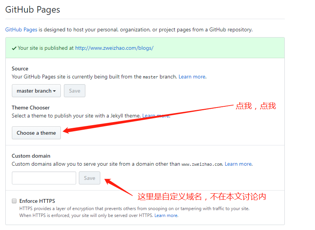Click Learn more under Enforce HTTPS description
The width and height of the screenshot is (315, 230).
coord(166,215)
